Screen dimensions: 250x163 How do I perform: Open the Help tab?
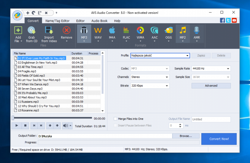117,21
